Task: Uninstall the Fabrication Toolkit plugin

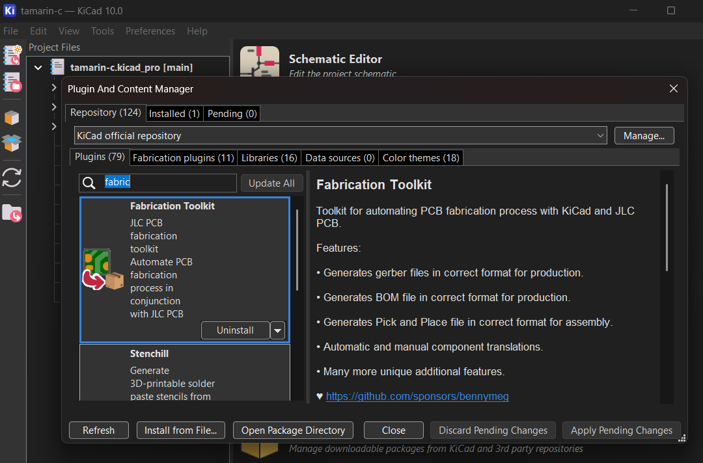Action: (236, 330)
